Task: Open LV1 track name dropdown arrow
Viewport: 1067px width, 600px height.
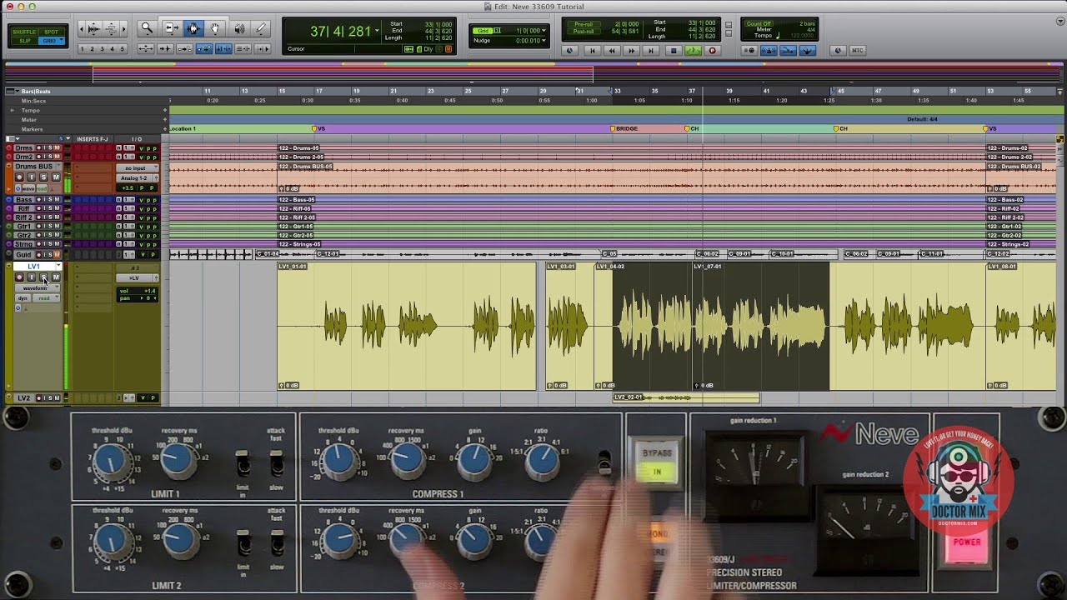Action: pyautogui.click(x=60, y=267)
